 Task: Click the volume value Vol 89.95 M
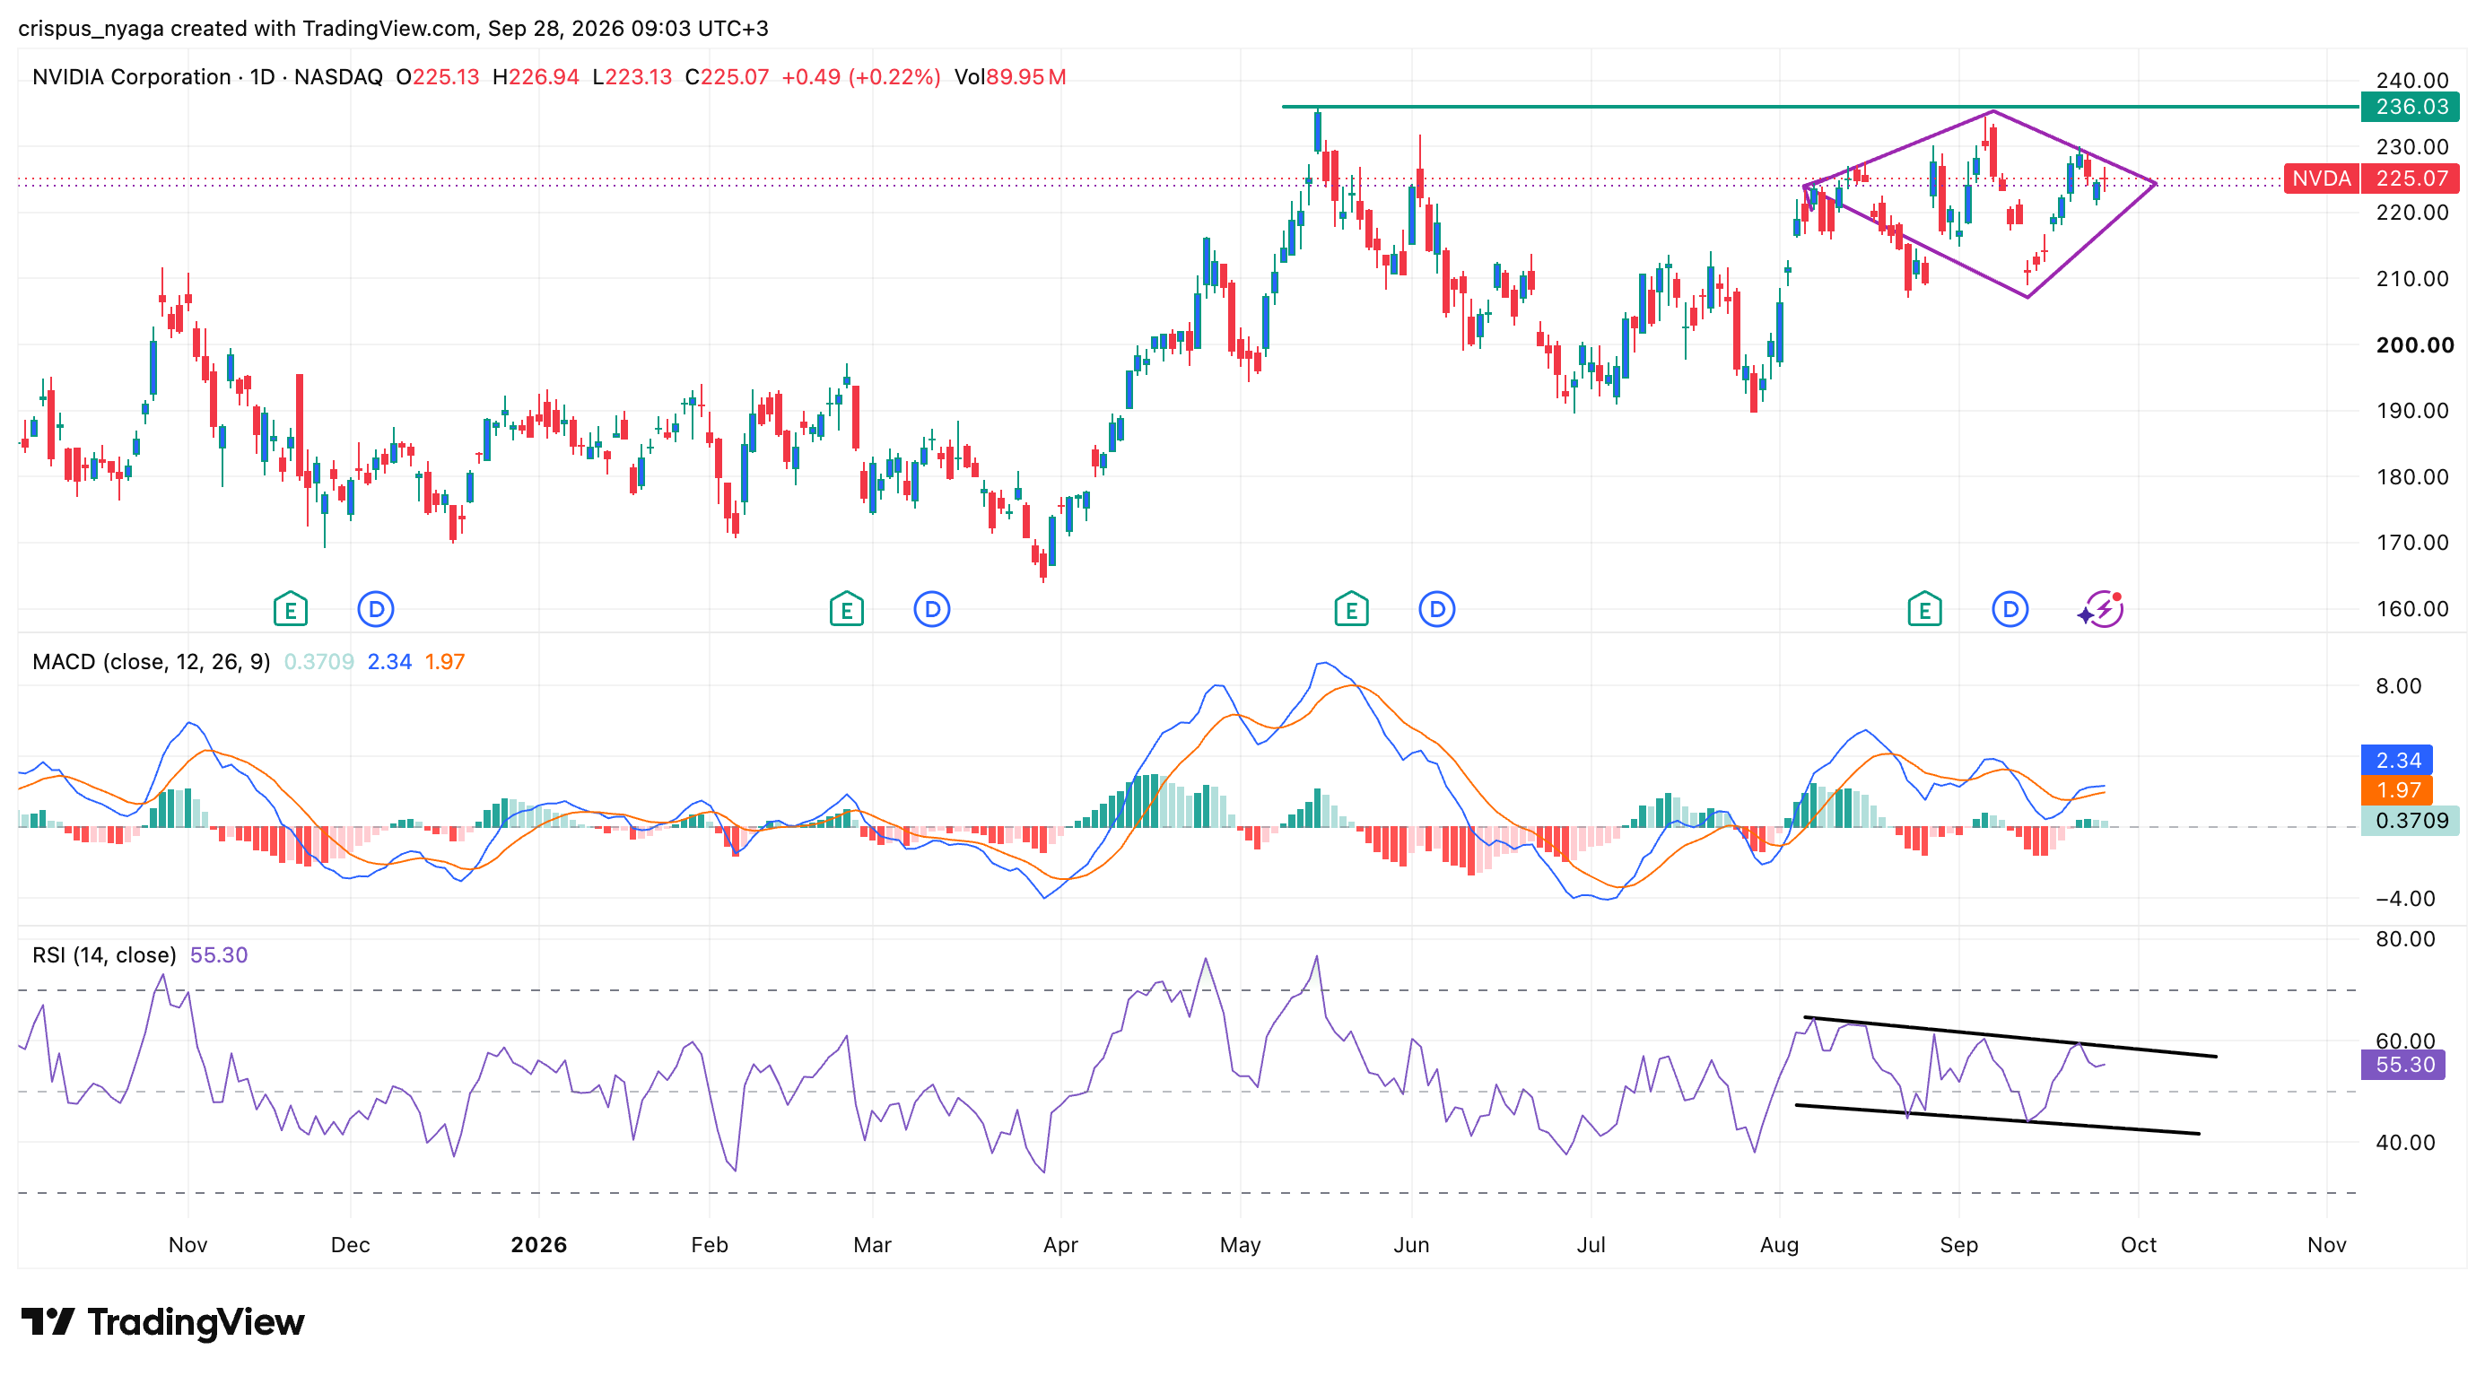[x=1010, y=77]
